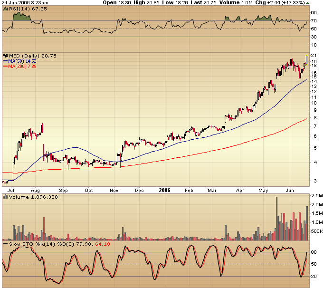This screenshot has width=324, height=288.
Task: Click the Nov label on the date axis
Action: [x=114, y=191]
